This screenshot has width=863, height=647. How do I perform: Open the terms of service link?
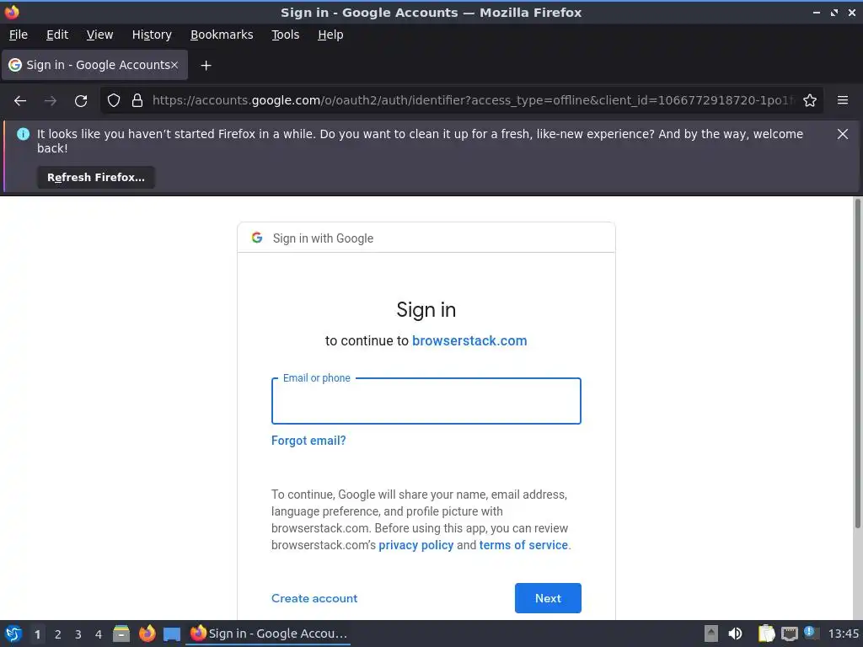tap(523, 545)
